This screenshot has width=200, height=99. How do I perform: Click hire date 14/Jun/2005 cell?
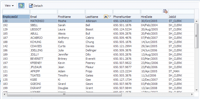pos(154,42)
